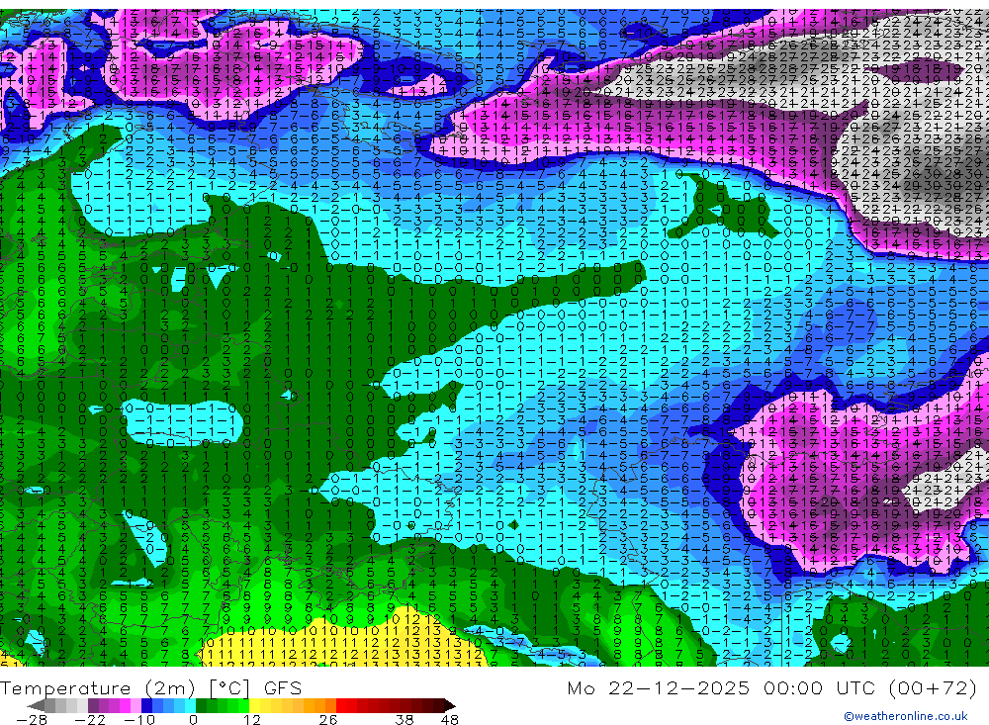Click the dark right arrow end of legend
Image resolution: width=989 pixels, height=725 pixels.
coord(450,706)
